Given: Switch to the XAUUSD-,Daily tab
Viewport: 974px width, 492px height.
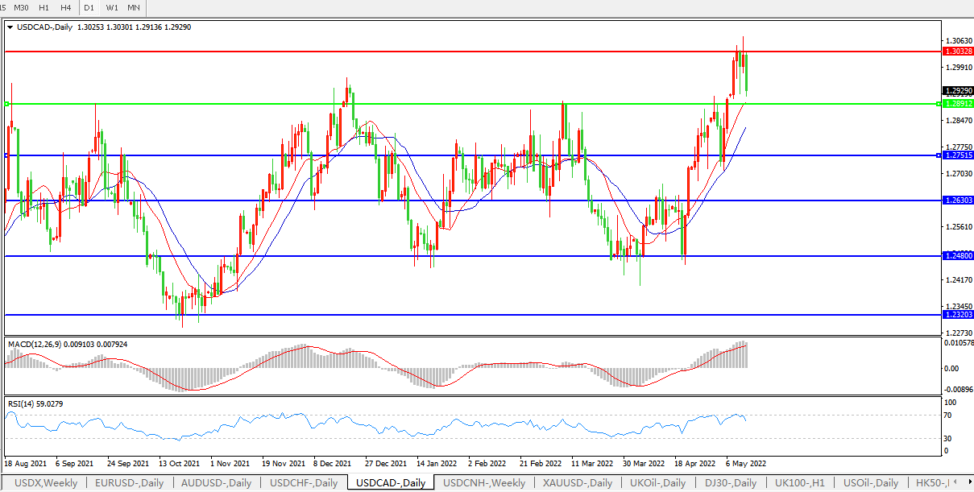Looking at the screenshot, I should tap(577, 483).
